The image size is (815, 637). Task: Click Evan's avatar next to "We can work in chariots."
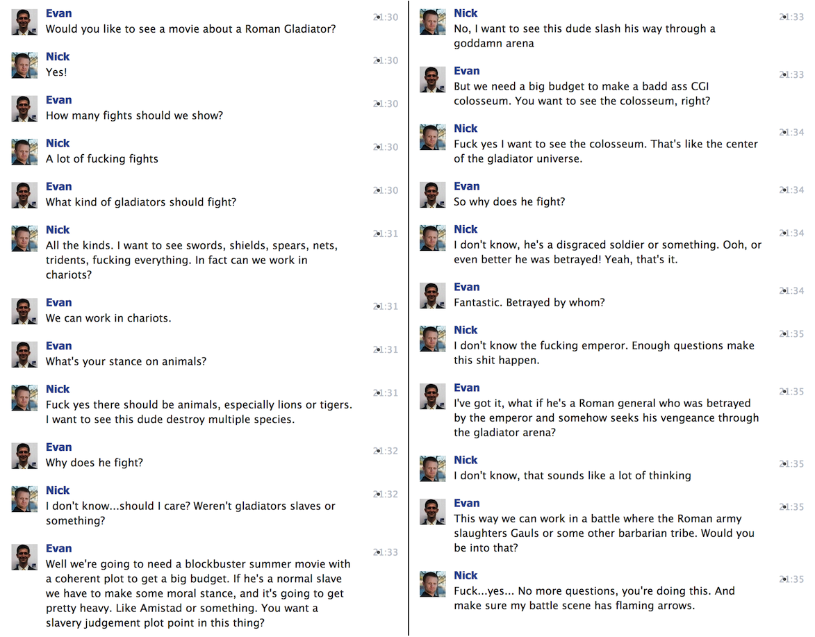(x=24, y=311)
